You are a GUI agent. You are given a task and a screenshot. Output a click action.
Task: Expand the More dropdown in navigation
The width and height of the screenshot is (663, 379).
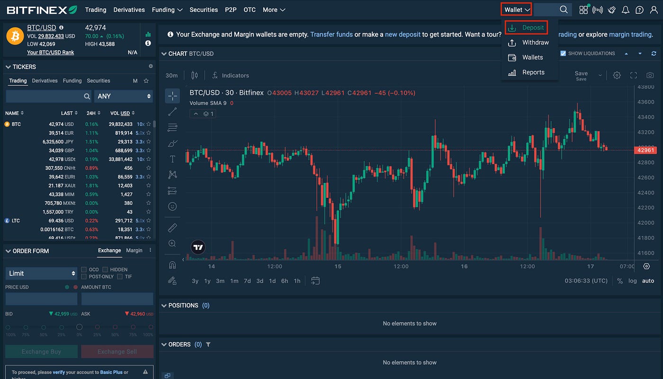274,9
